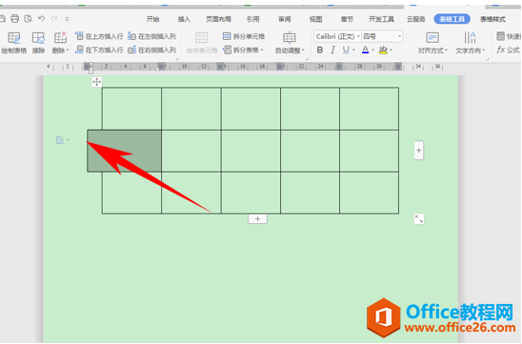Click the table move handle

point(97,82)
